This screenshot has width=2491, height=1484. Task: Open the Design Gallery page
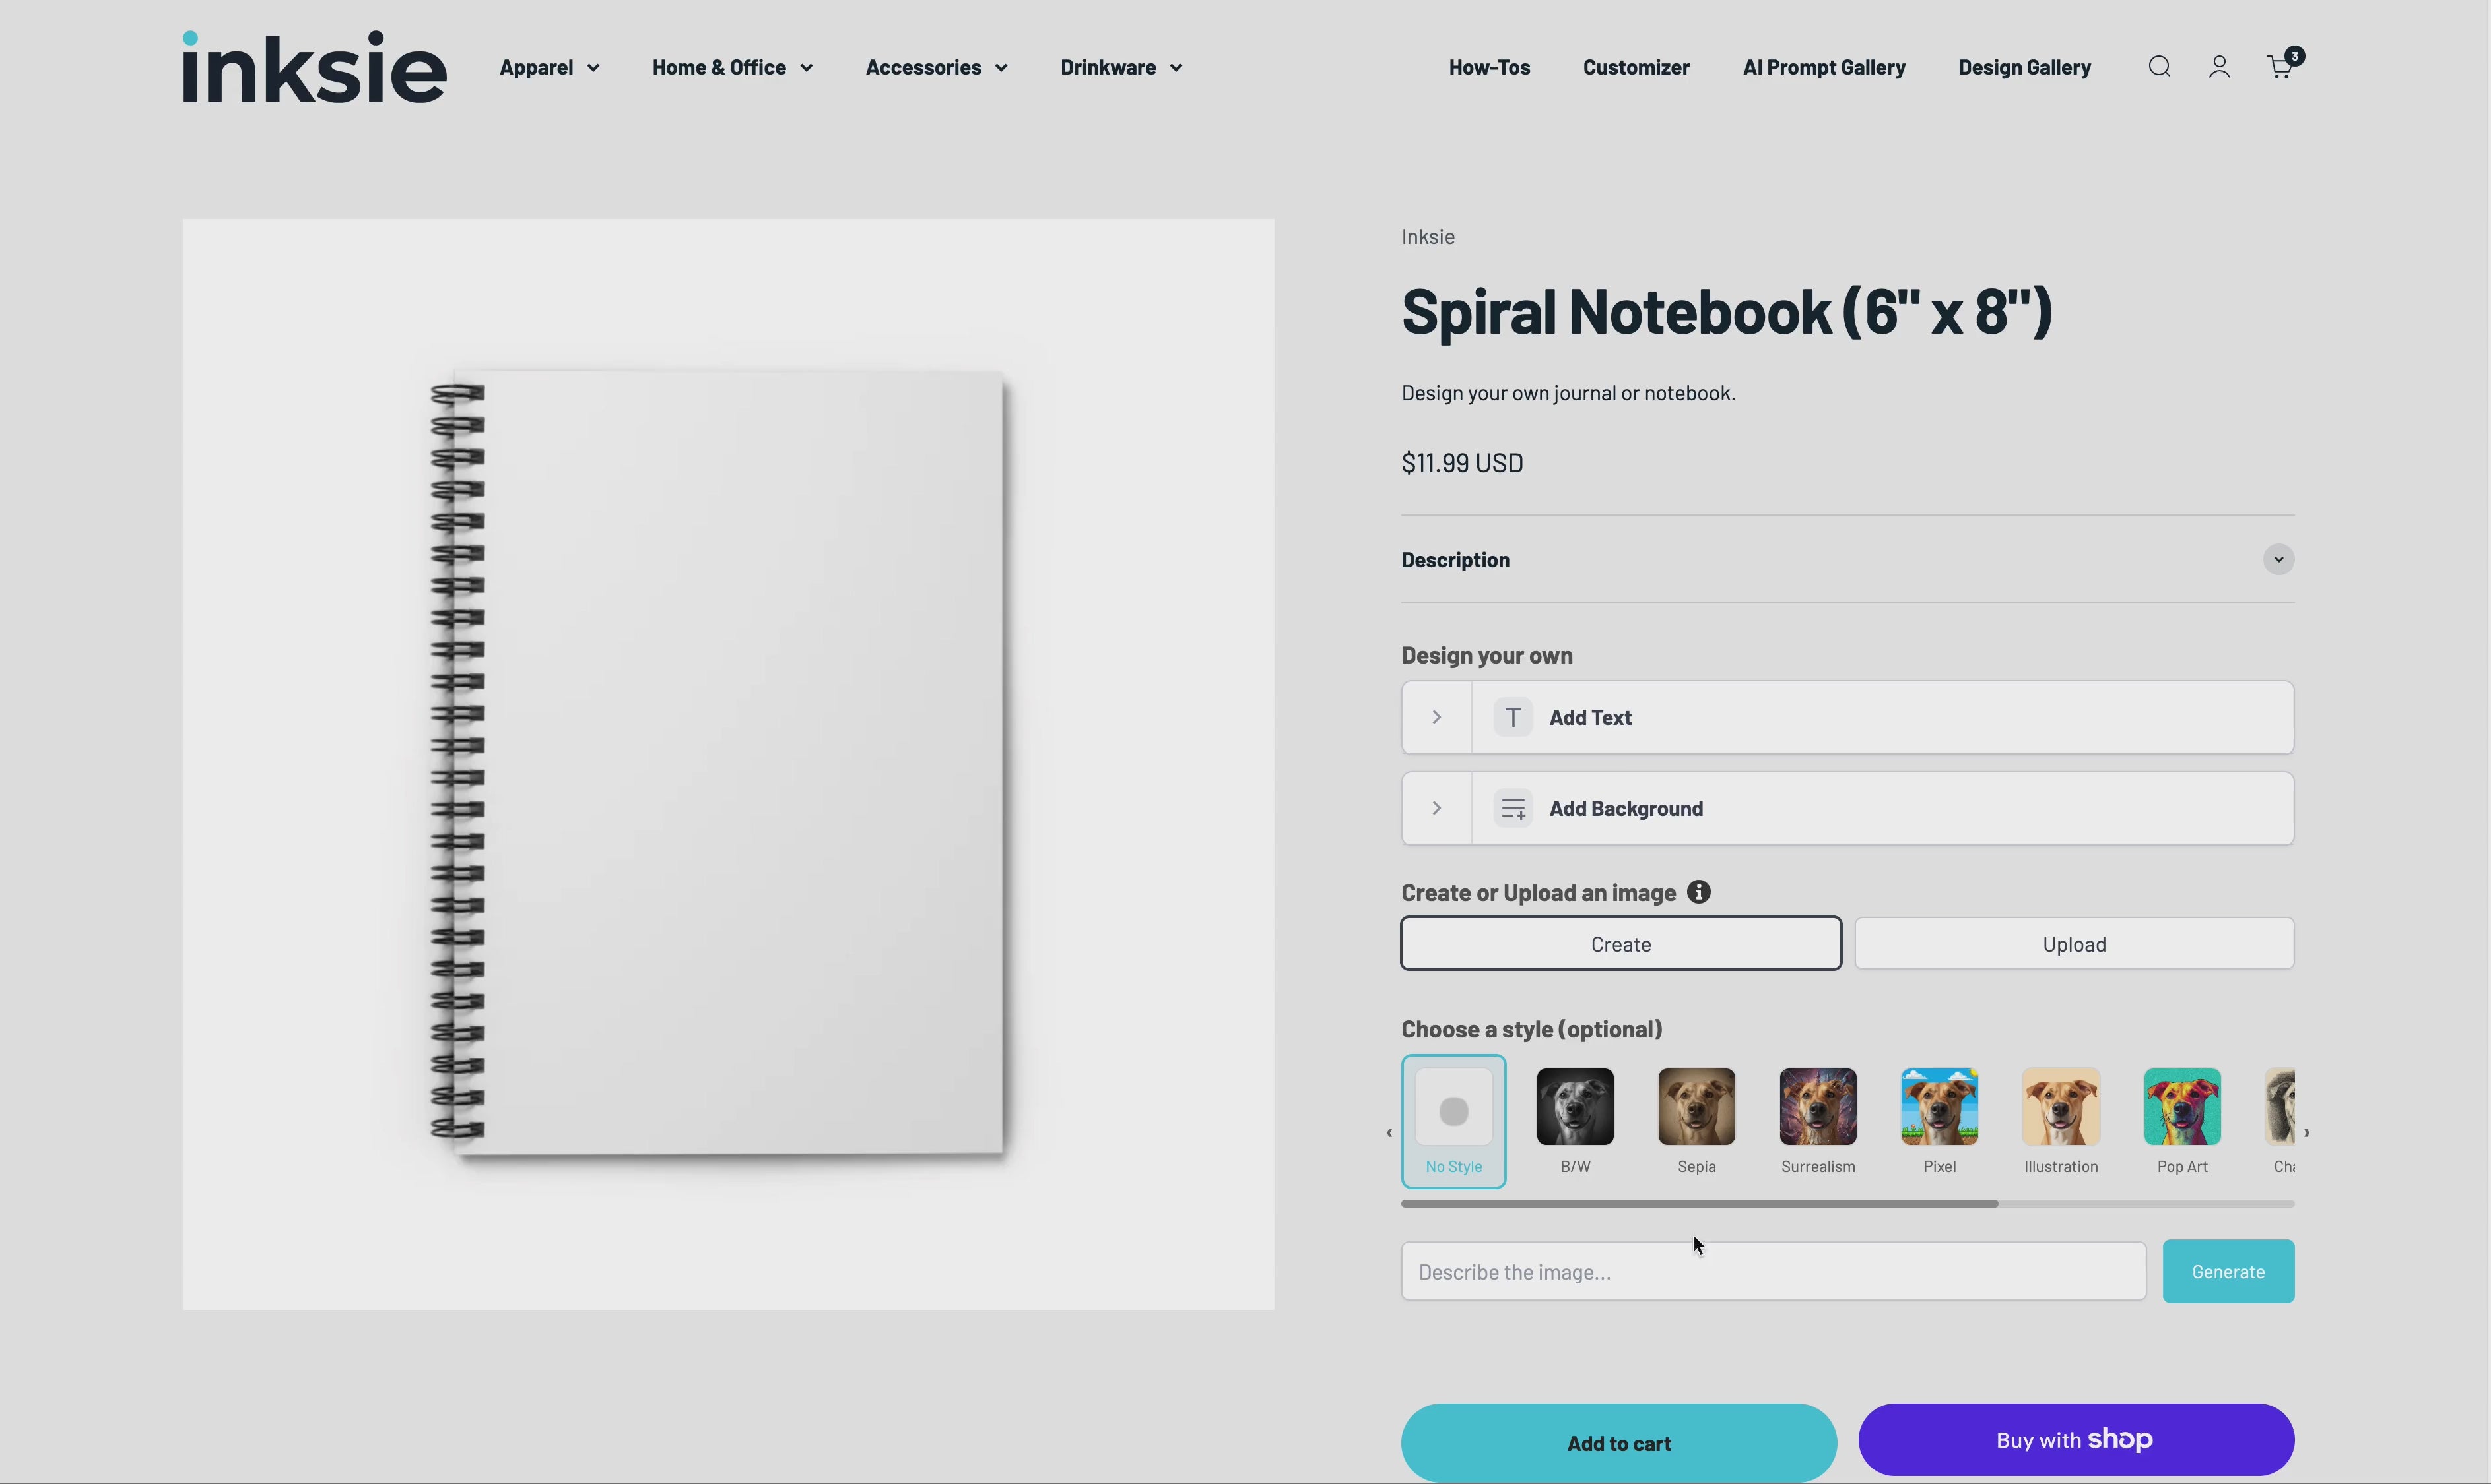tap(2023, 67)
